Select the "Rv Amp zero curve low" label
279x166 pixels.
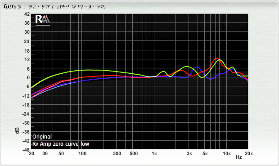pos(61,144)
